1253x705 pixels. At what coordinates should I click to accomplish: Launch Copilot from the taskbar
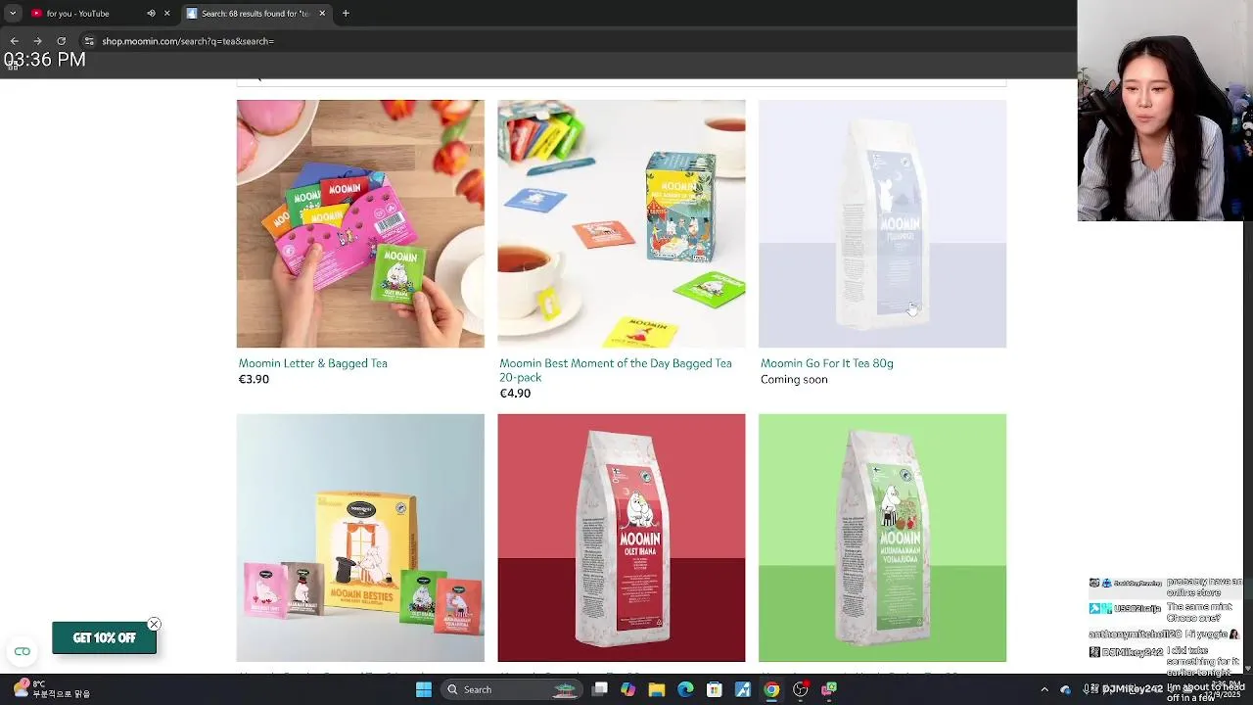(x=628, y=689)
